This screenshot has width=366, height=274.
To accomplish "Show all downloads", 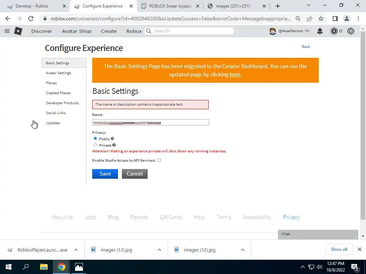I will [339, 249].
